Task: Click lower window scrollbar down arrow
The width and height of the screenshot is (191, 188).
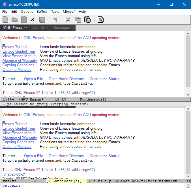Action: 188,176
